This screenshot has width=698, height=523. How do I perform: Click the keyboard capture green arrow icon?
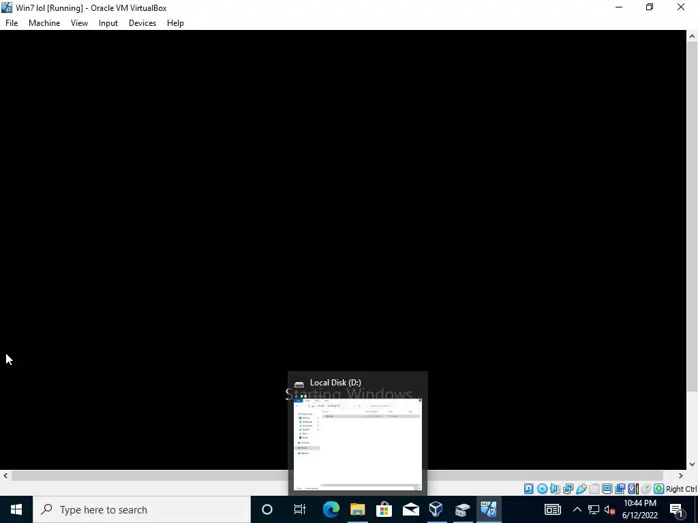[659, 489]
